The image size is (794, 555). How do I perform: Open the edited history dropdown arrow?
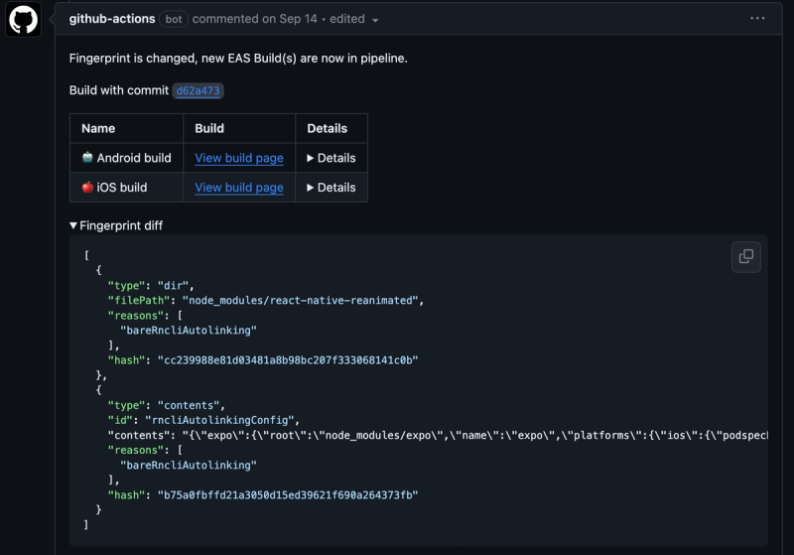point(375,20)
